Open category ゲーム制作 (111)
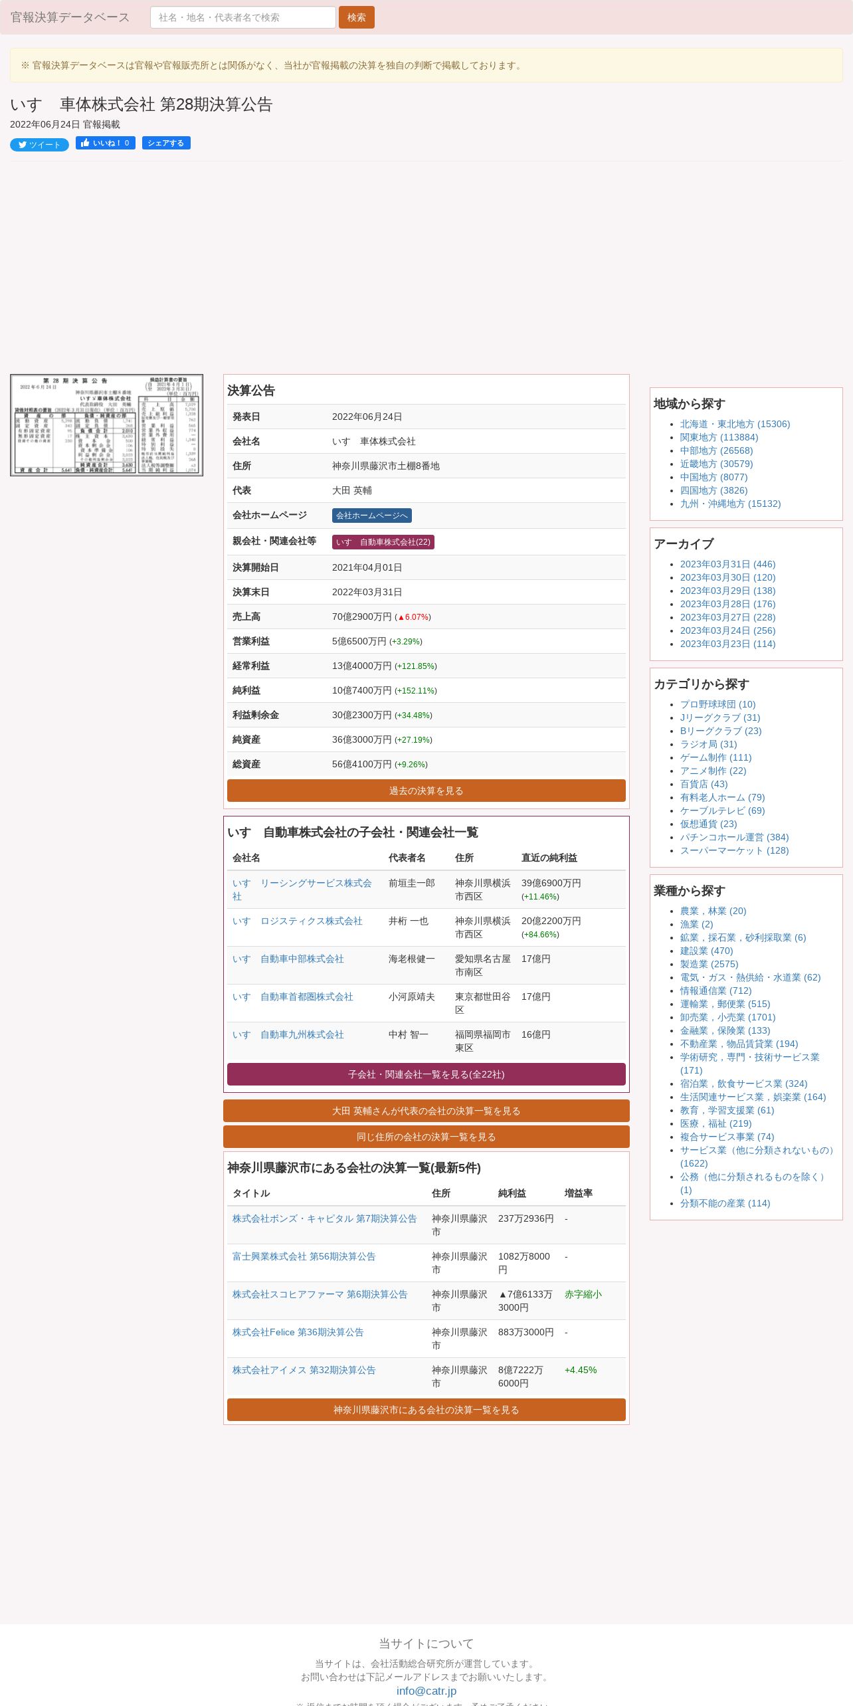The height and width of the screenshot is (1706, 853). [x=715, y=757]
